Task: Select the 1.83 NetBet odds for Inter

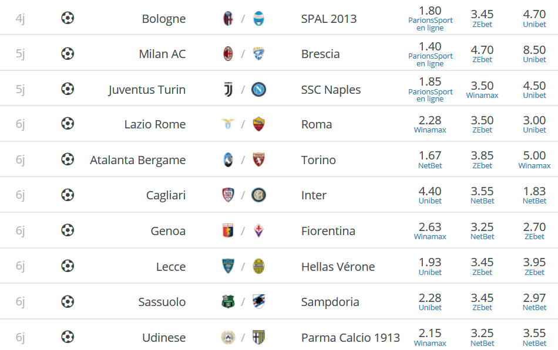Action: point(534,195)
